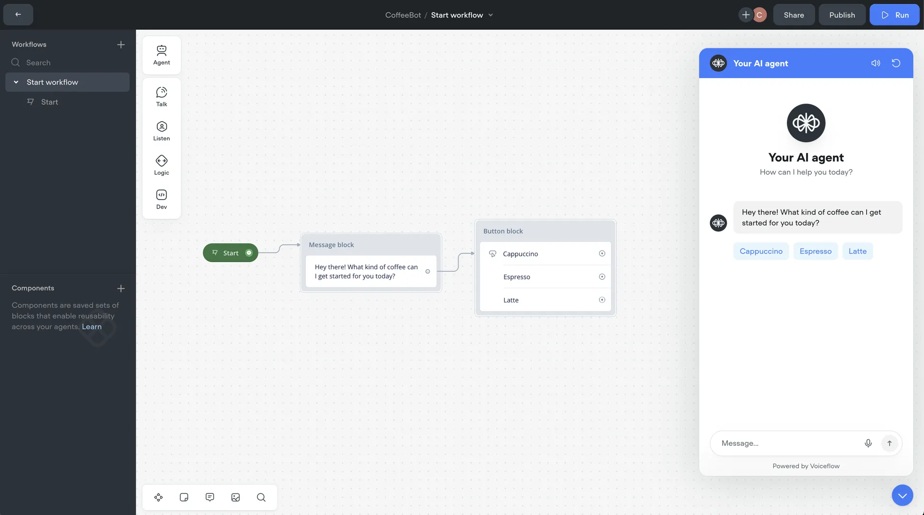This screenshot has width=924, height=515.
Task: Edit the 'Hey there!' message text on canvas
Action: [x=366, y=272]
